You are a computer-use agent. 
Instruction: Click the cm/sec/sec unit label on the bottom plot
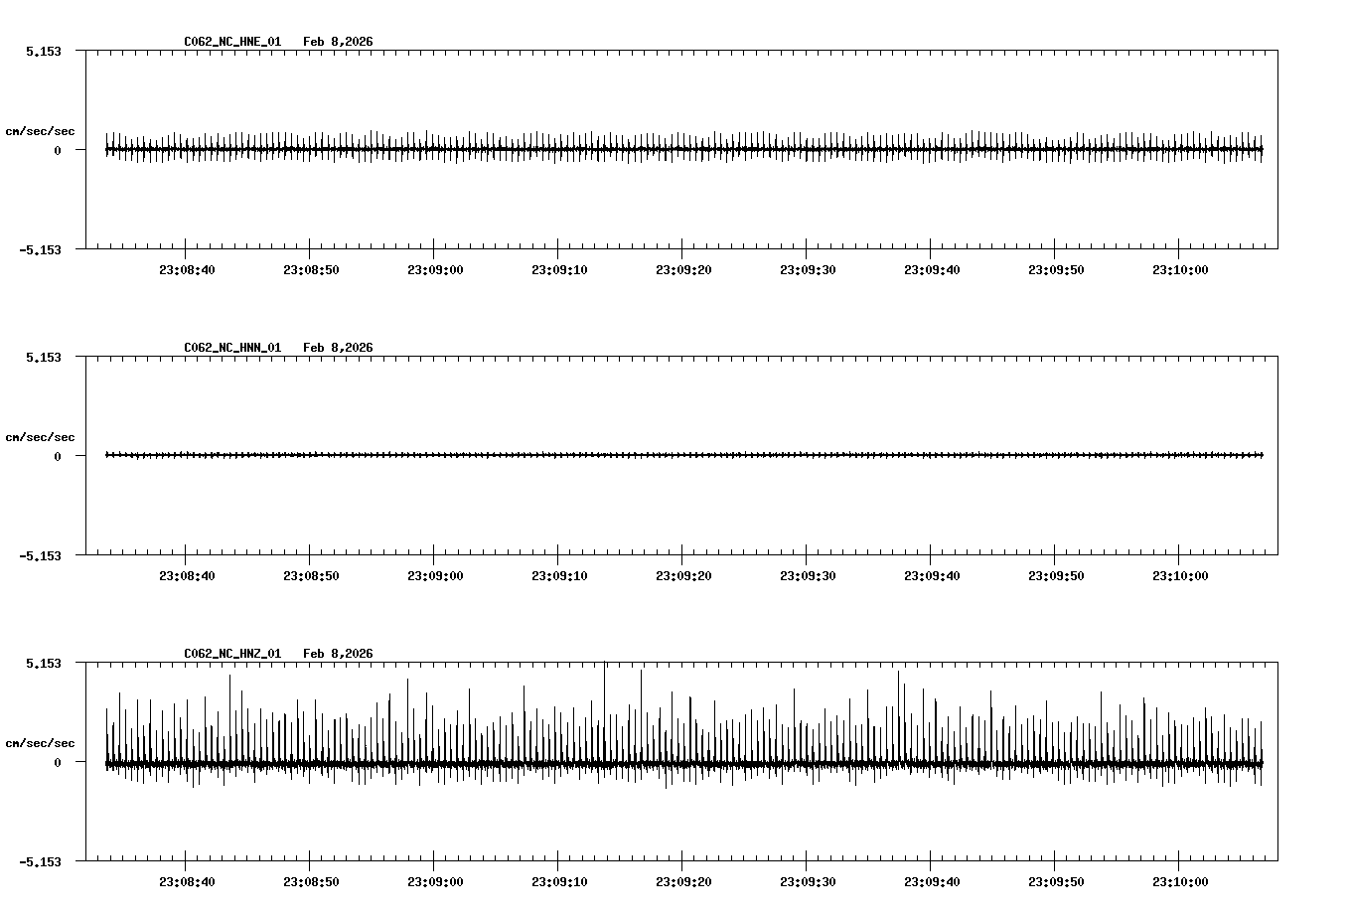[x=41, y=740]
